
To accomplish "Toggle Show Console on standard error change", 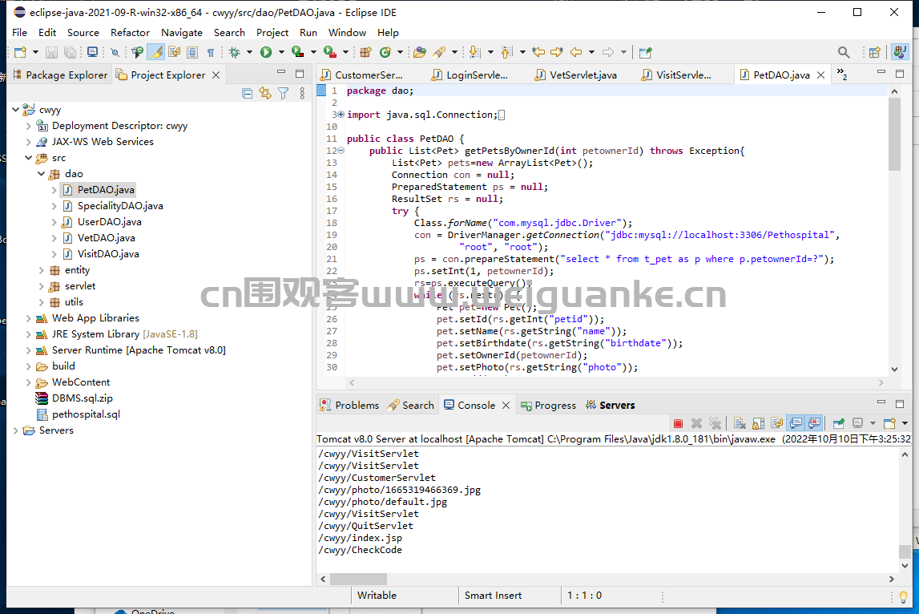I will (814, 423).
